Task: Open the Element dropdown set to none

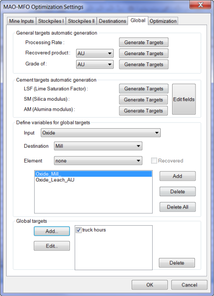Action: coord(98,161)
